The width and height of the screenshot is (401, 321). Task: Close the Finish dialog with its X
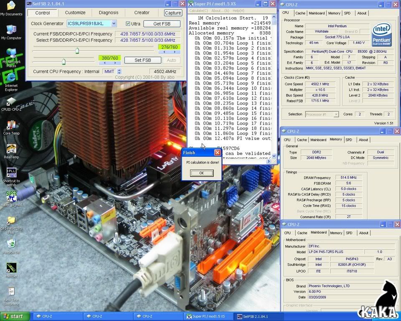[217, 153]
